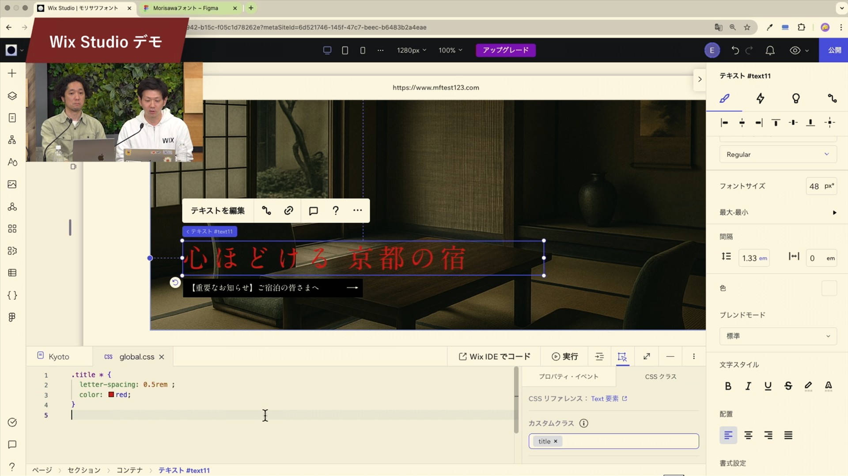Image resolution: width=848 pixels, height=476 pixels.
Task: Toggle bold text style
Action: click(x=728, y=386)
